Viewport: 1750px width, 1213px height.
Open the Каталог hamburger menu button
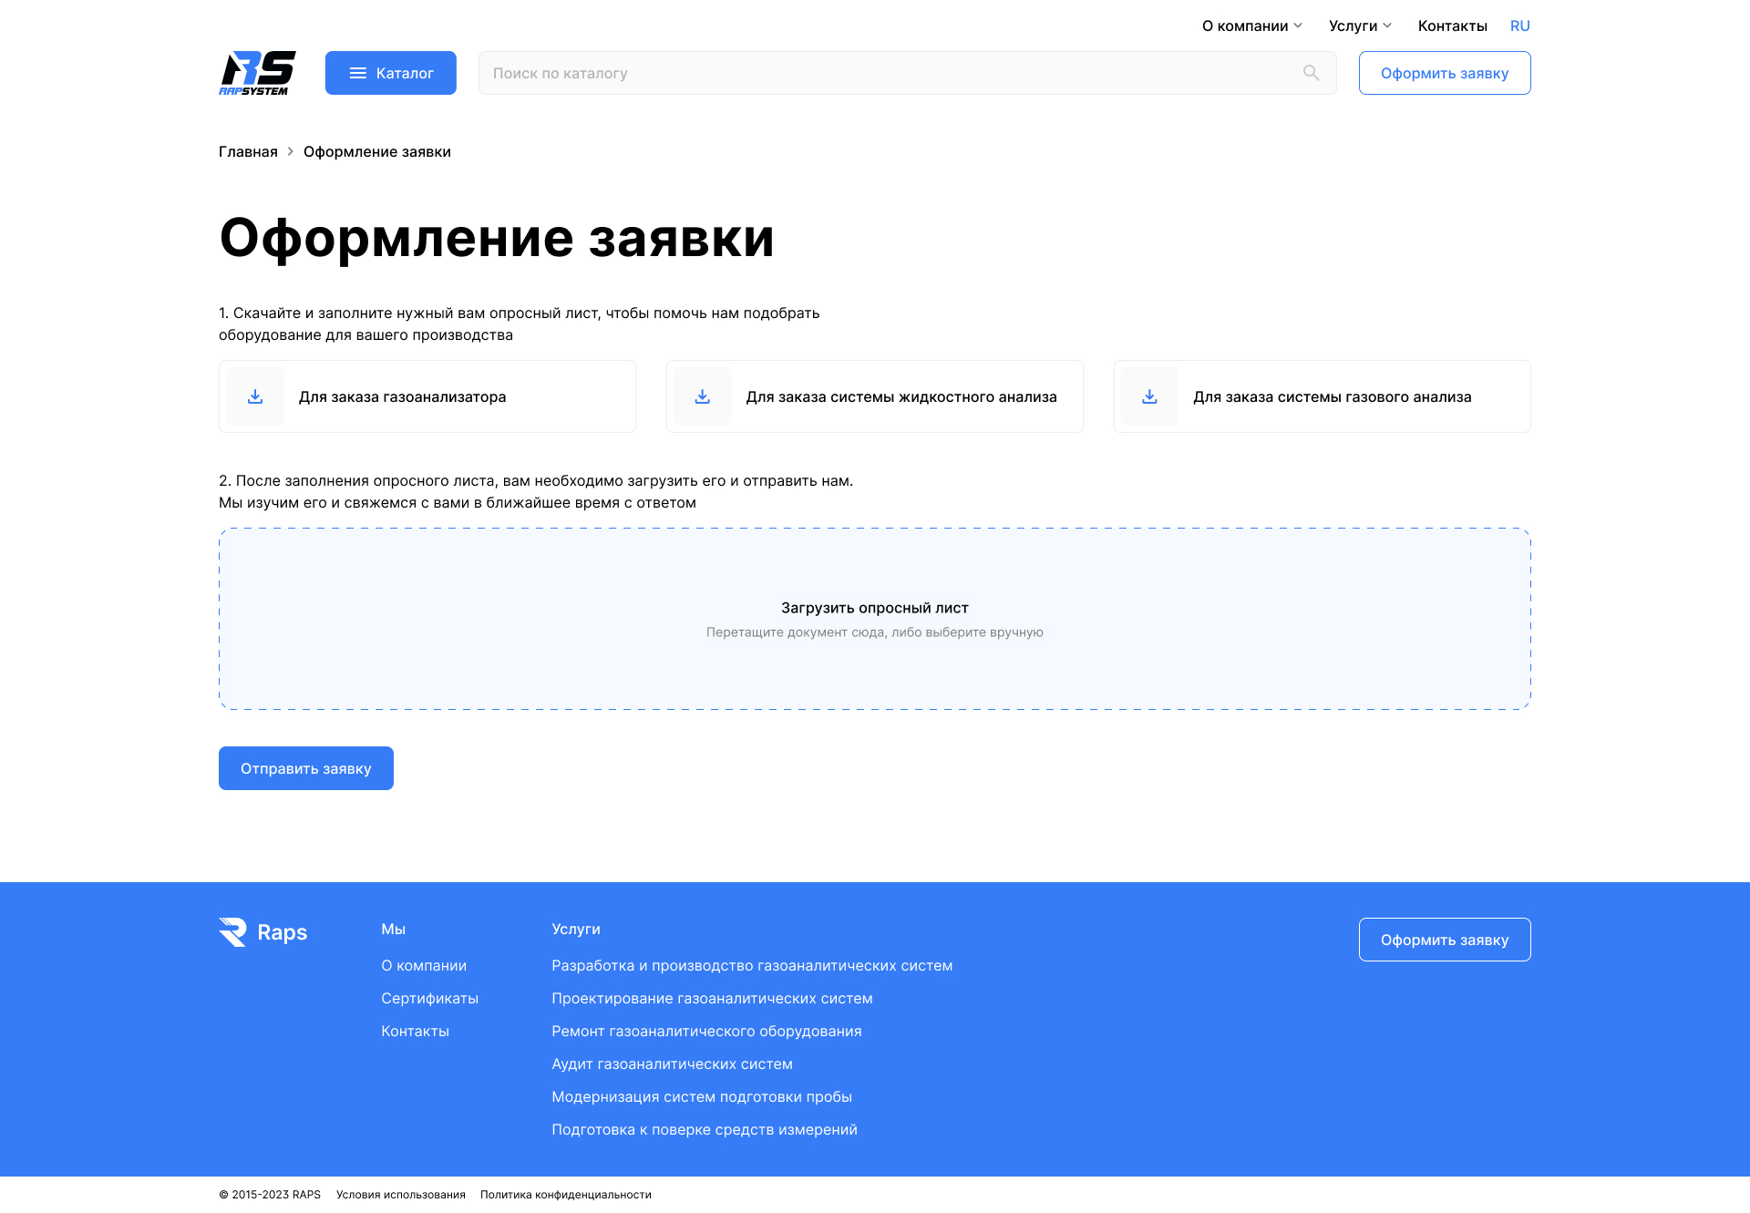coord(390,73)
